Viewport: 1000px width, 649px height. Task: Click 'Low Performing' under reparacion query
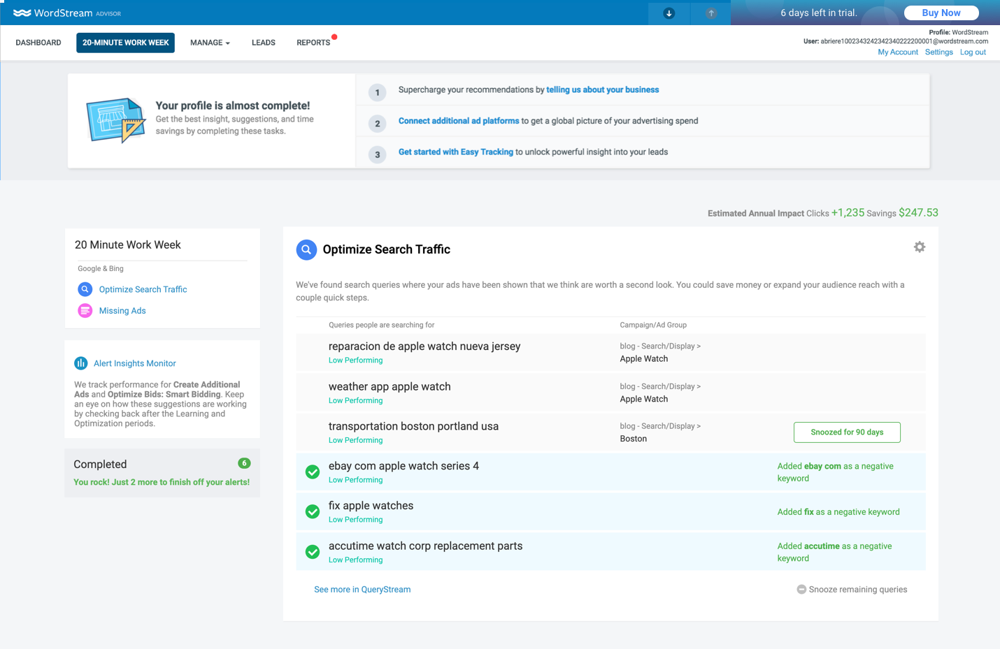click(355, 360)
